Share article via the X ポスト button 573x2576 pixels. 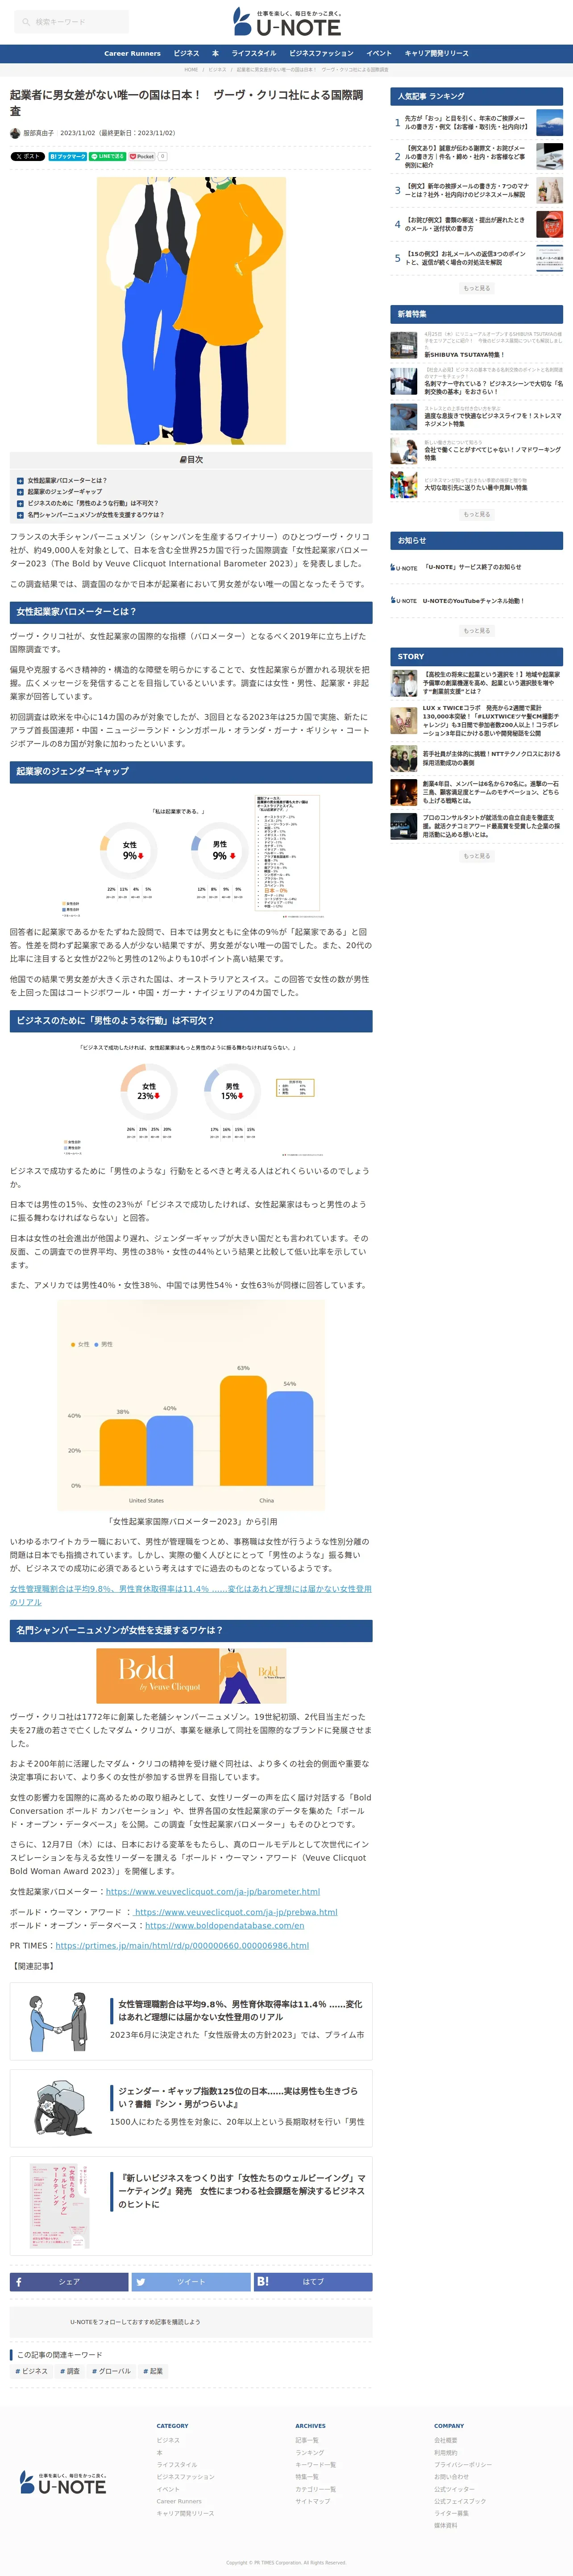(x=27, y=157)
